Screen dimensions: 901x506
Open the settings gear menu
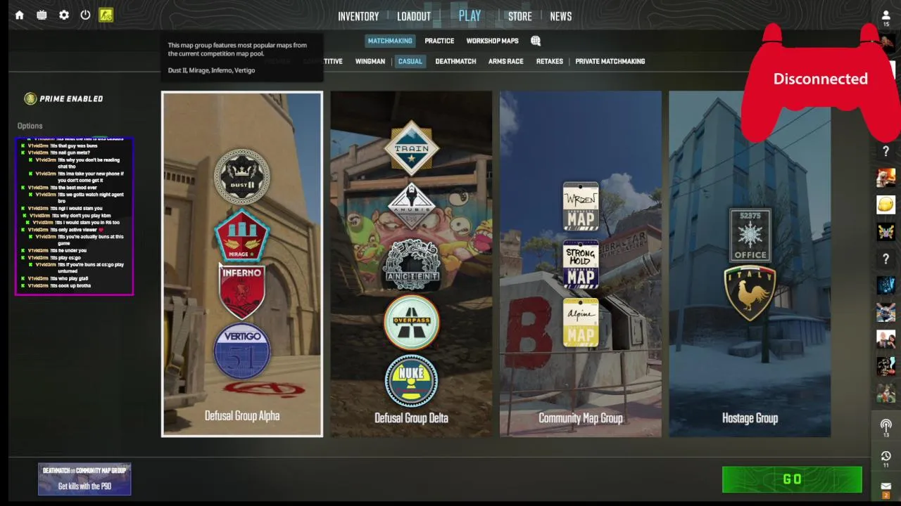click(x=64, y=15)
